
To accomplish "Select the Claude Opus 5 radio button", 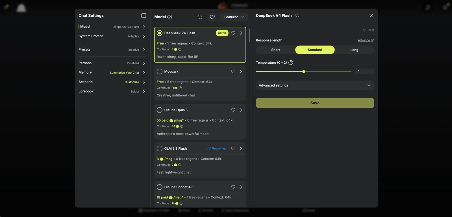I will (x=160, y=110).
